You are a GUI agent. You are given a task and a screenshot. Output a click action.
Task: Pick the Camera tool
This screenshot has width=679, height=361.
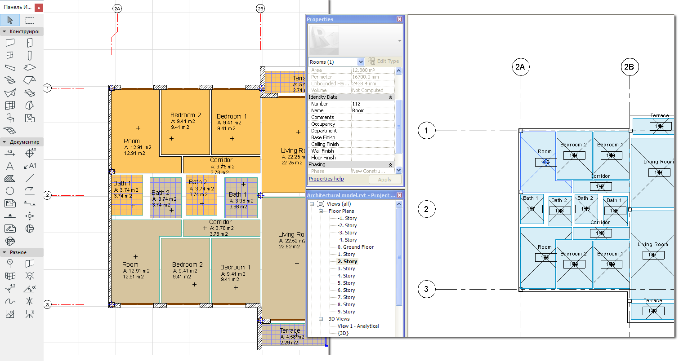coord(30,313)
